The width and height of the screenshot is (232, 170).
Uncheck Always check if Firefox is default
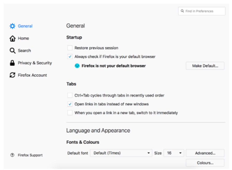pos(70,57)
